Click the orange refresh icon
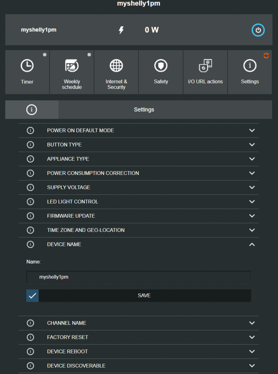Screen dimensions: 278x374 point(266,56)
